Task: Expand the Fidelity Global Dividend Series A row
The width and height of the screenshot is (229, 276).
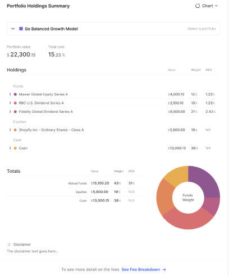Action: coord(10,112)
